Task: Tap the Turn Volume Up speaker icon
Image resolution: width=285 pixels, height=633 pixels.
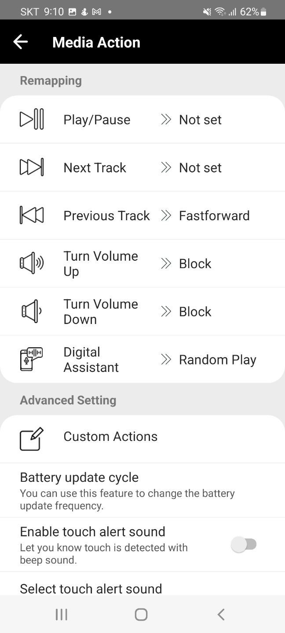Action: (x=32, y=263)
